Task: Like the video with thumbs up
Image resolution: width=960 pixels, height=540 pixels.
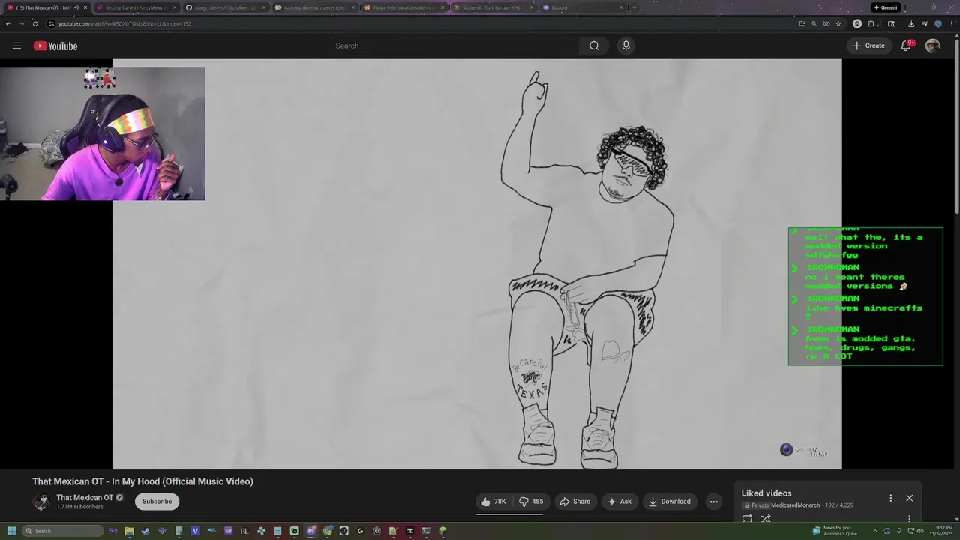Action: pyautogui.click(x=493, y=502)
